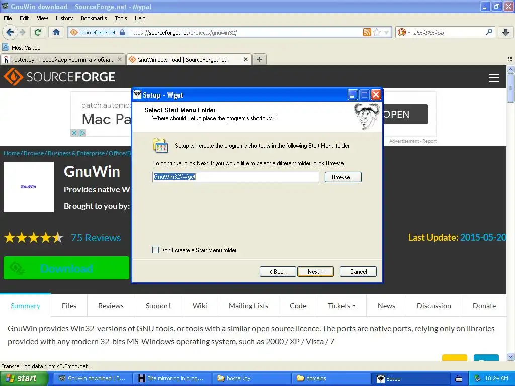Select the Summary tab
Image resolution: width=515 pixels, height=386 pixels.
(x=25, y=306)
